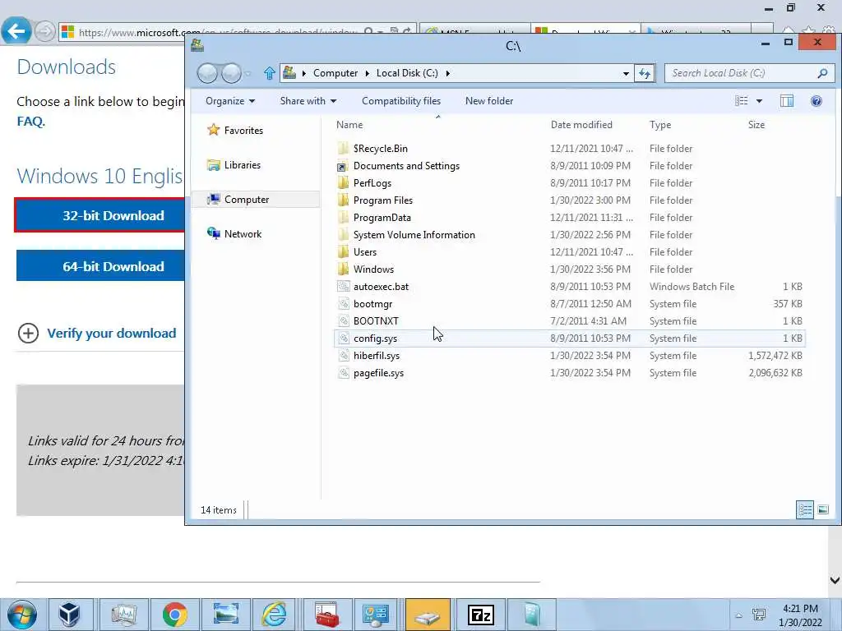The height and width of the screenshot is (631, 842).
Task: Launch VirtualBox from the taskbar
Action: [x=69, y=615]
